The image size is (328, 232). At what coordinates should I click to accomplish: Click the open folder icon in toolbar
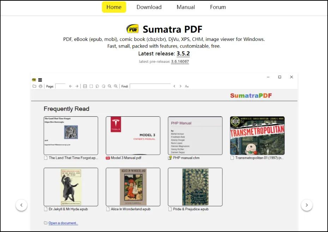point(34,86)
